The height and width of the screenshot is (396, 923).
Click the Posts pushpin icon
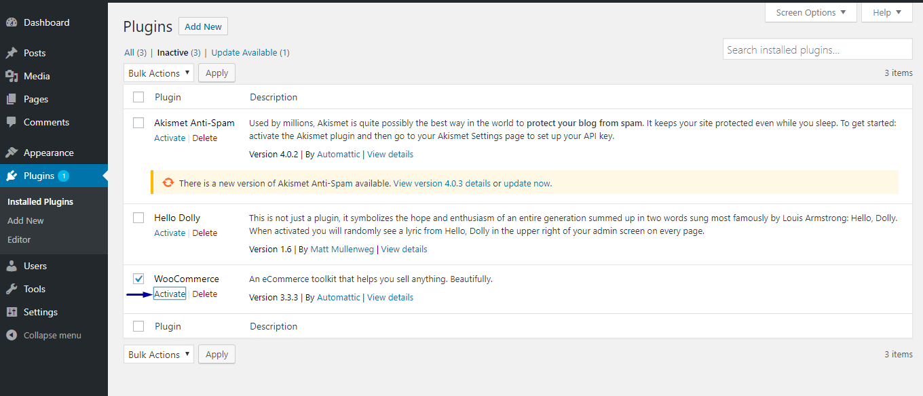point(12,53)
